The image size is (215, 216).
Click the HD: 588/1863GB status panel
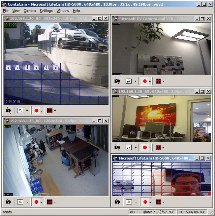click(192, 212)
